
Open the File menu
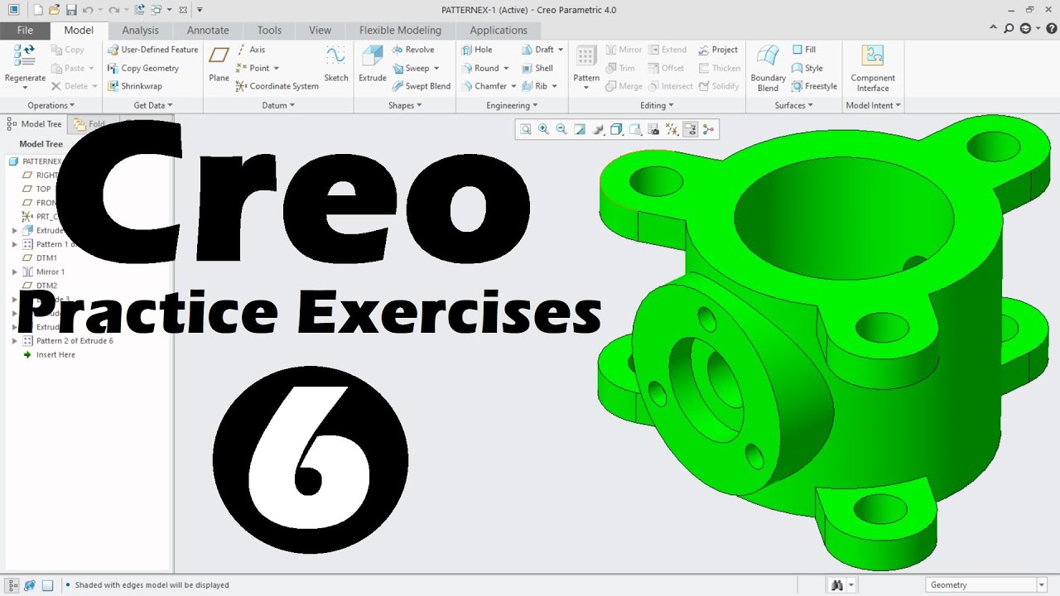(x=25, y=30)
